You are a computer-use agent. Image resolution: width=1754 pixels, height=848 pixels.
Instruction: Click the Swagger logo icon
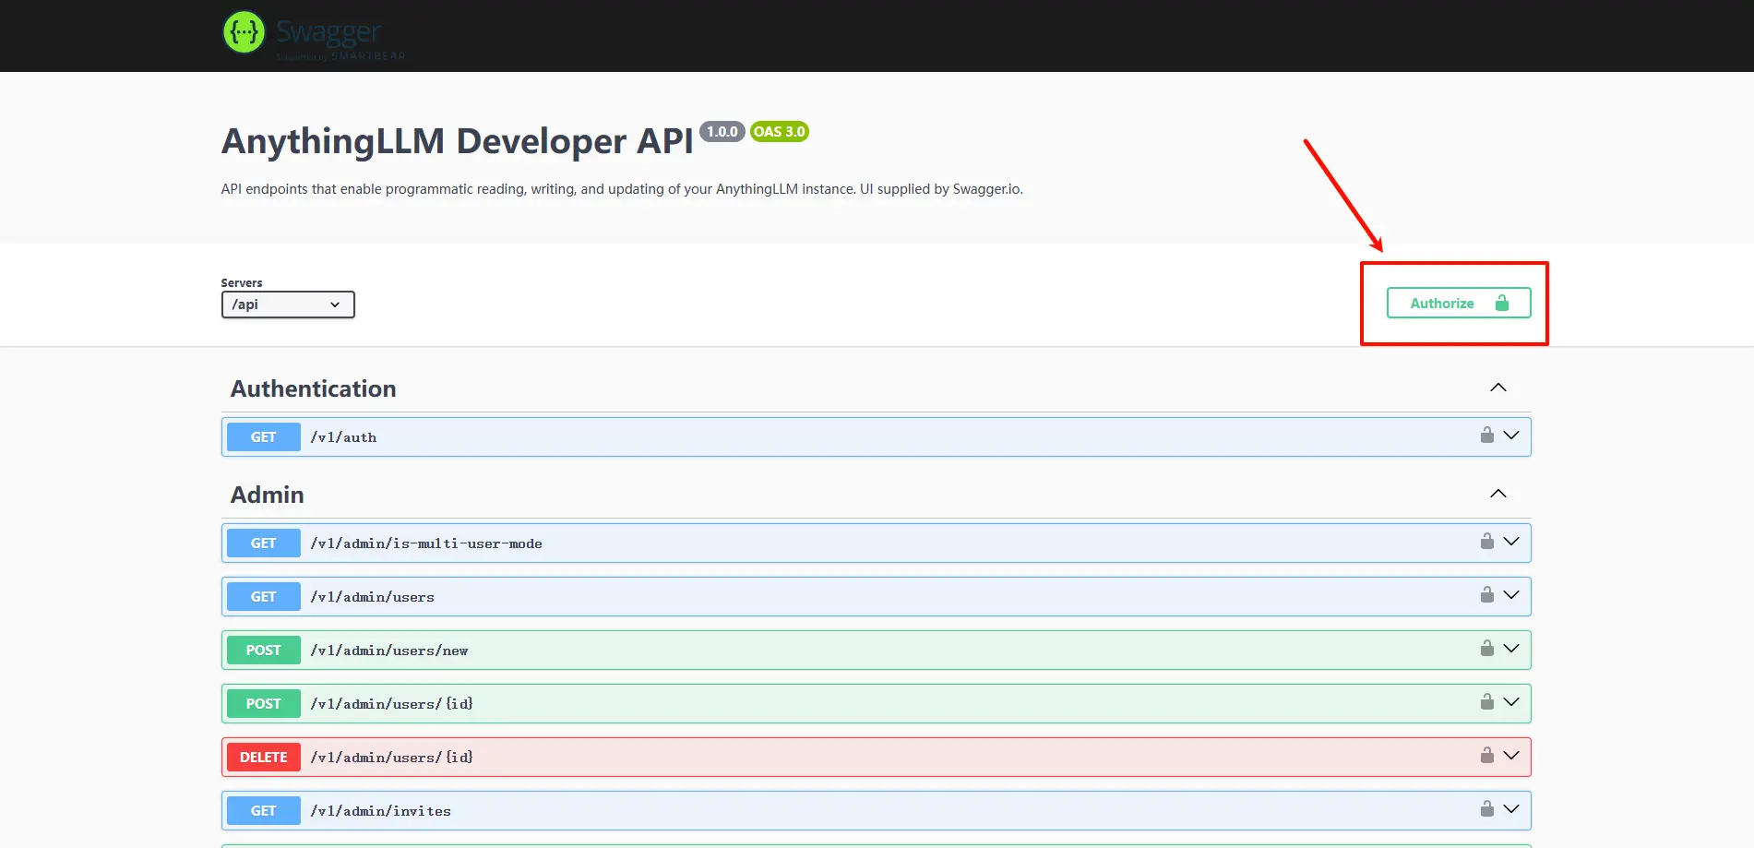click(244, 32)
